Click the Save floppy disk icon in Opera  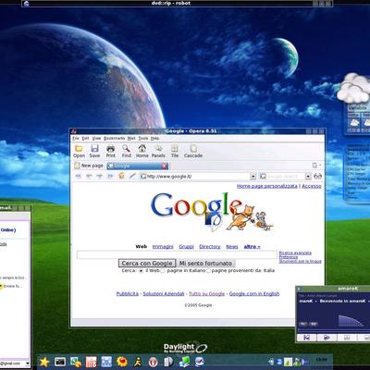[x=94, y=149]
